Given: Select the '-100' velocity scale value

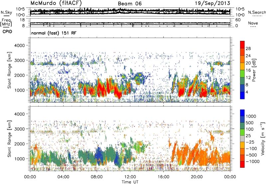Looking at the screenshot, I should (x=251, y=148).
